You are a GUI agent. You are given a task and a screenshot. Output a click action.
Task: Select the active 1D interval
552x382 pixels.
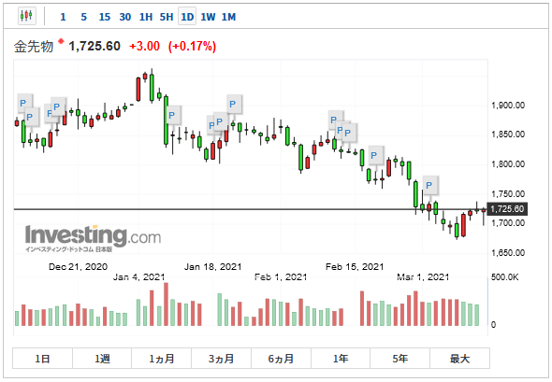pyautogui.click(x=187, y=17)
